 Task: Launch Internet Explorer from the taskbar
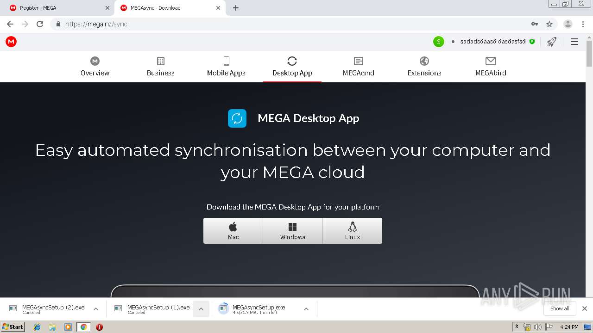[37, 327]
